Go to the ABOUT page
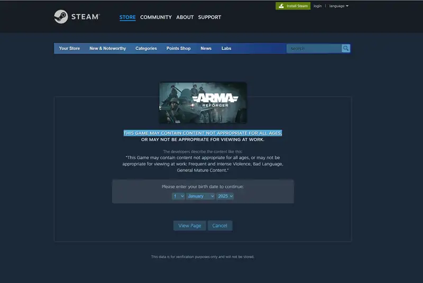This screenshot has width=423, height=283. click(x=185, y=17)
